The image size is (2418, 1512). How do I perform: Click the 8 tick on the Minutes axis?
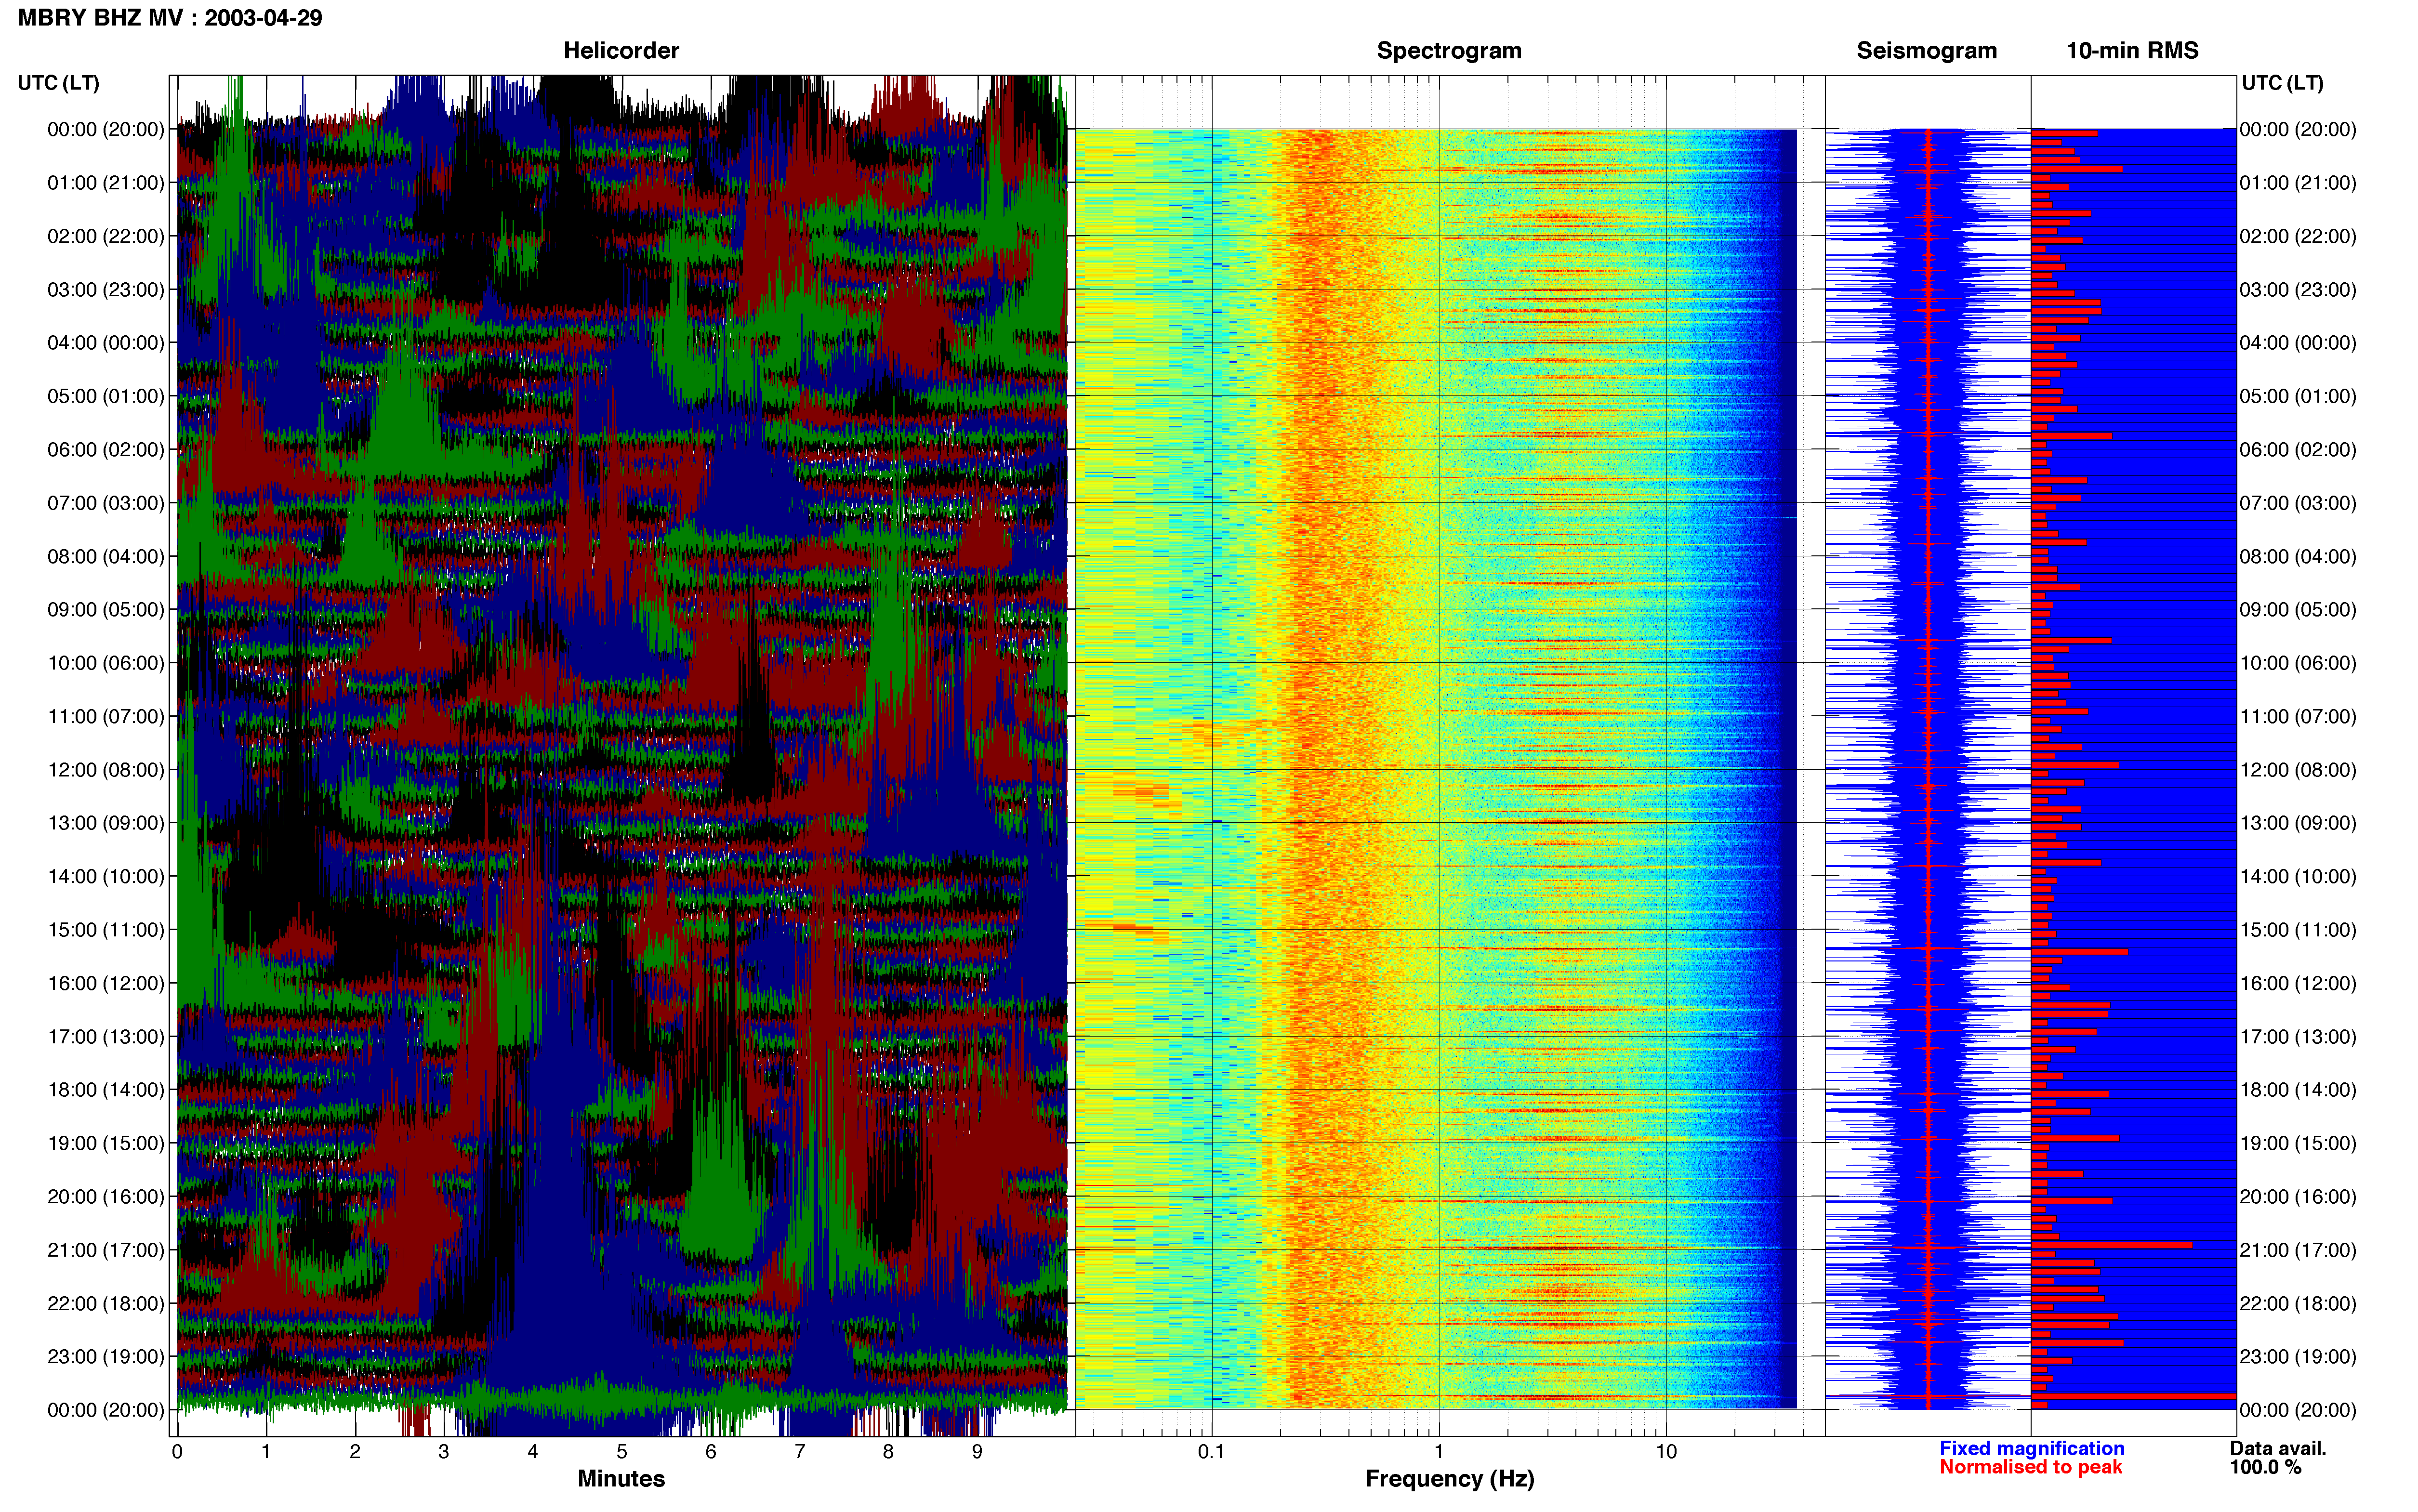(x=888, y=1451)
